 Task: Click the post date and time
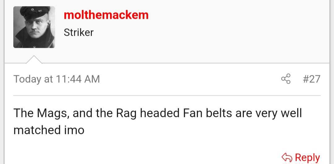[57, 79]
